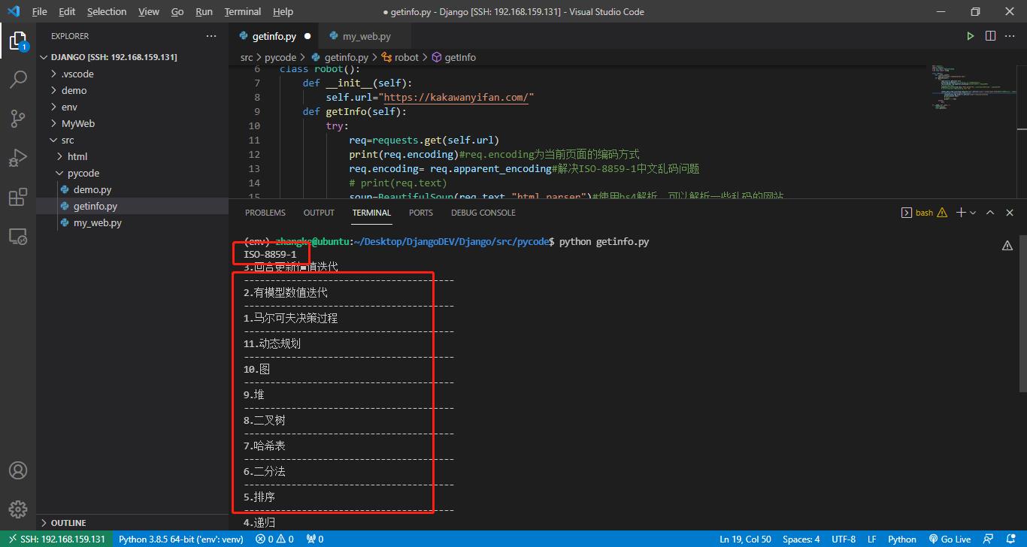Open the Selection menu
The height and width of the screenshot is (547, 1027).
tap(107, 11)
